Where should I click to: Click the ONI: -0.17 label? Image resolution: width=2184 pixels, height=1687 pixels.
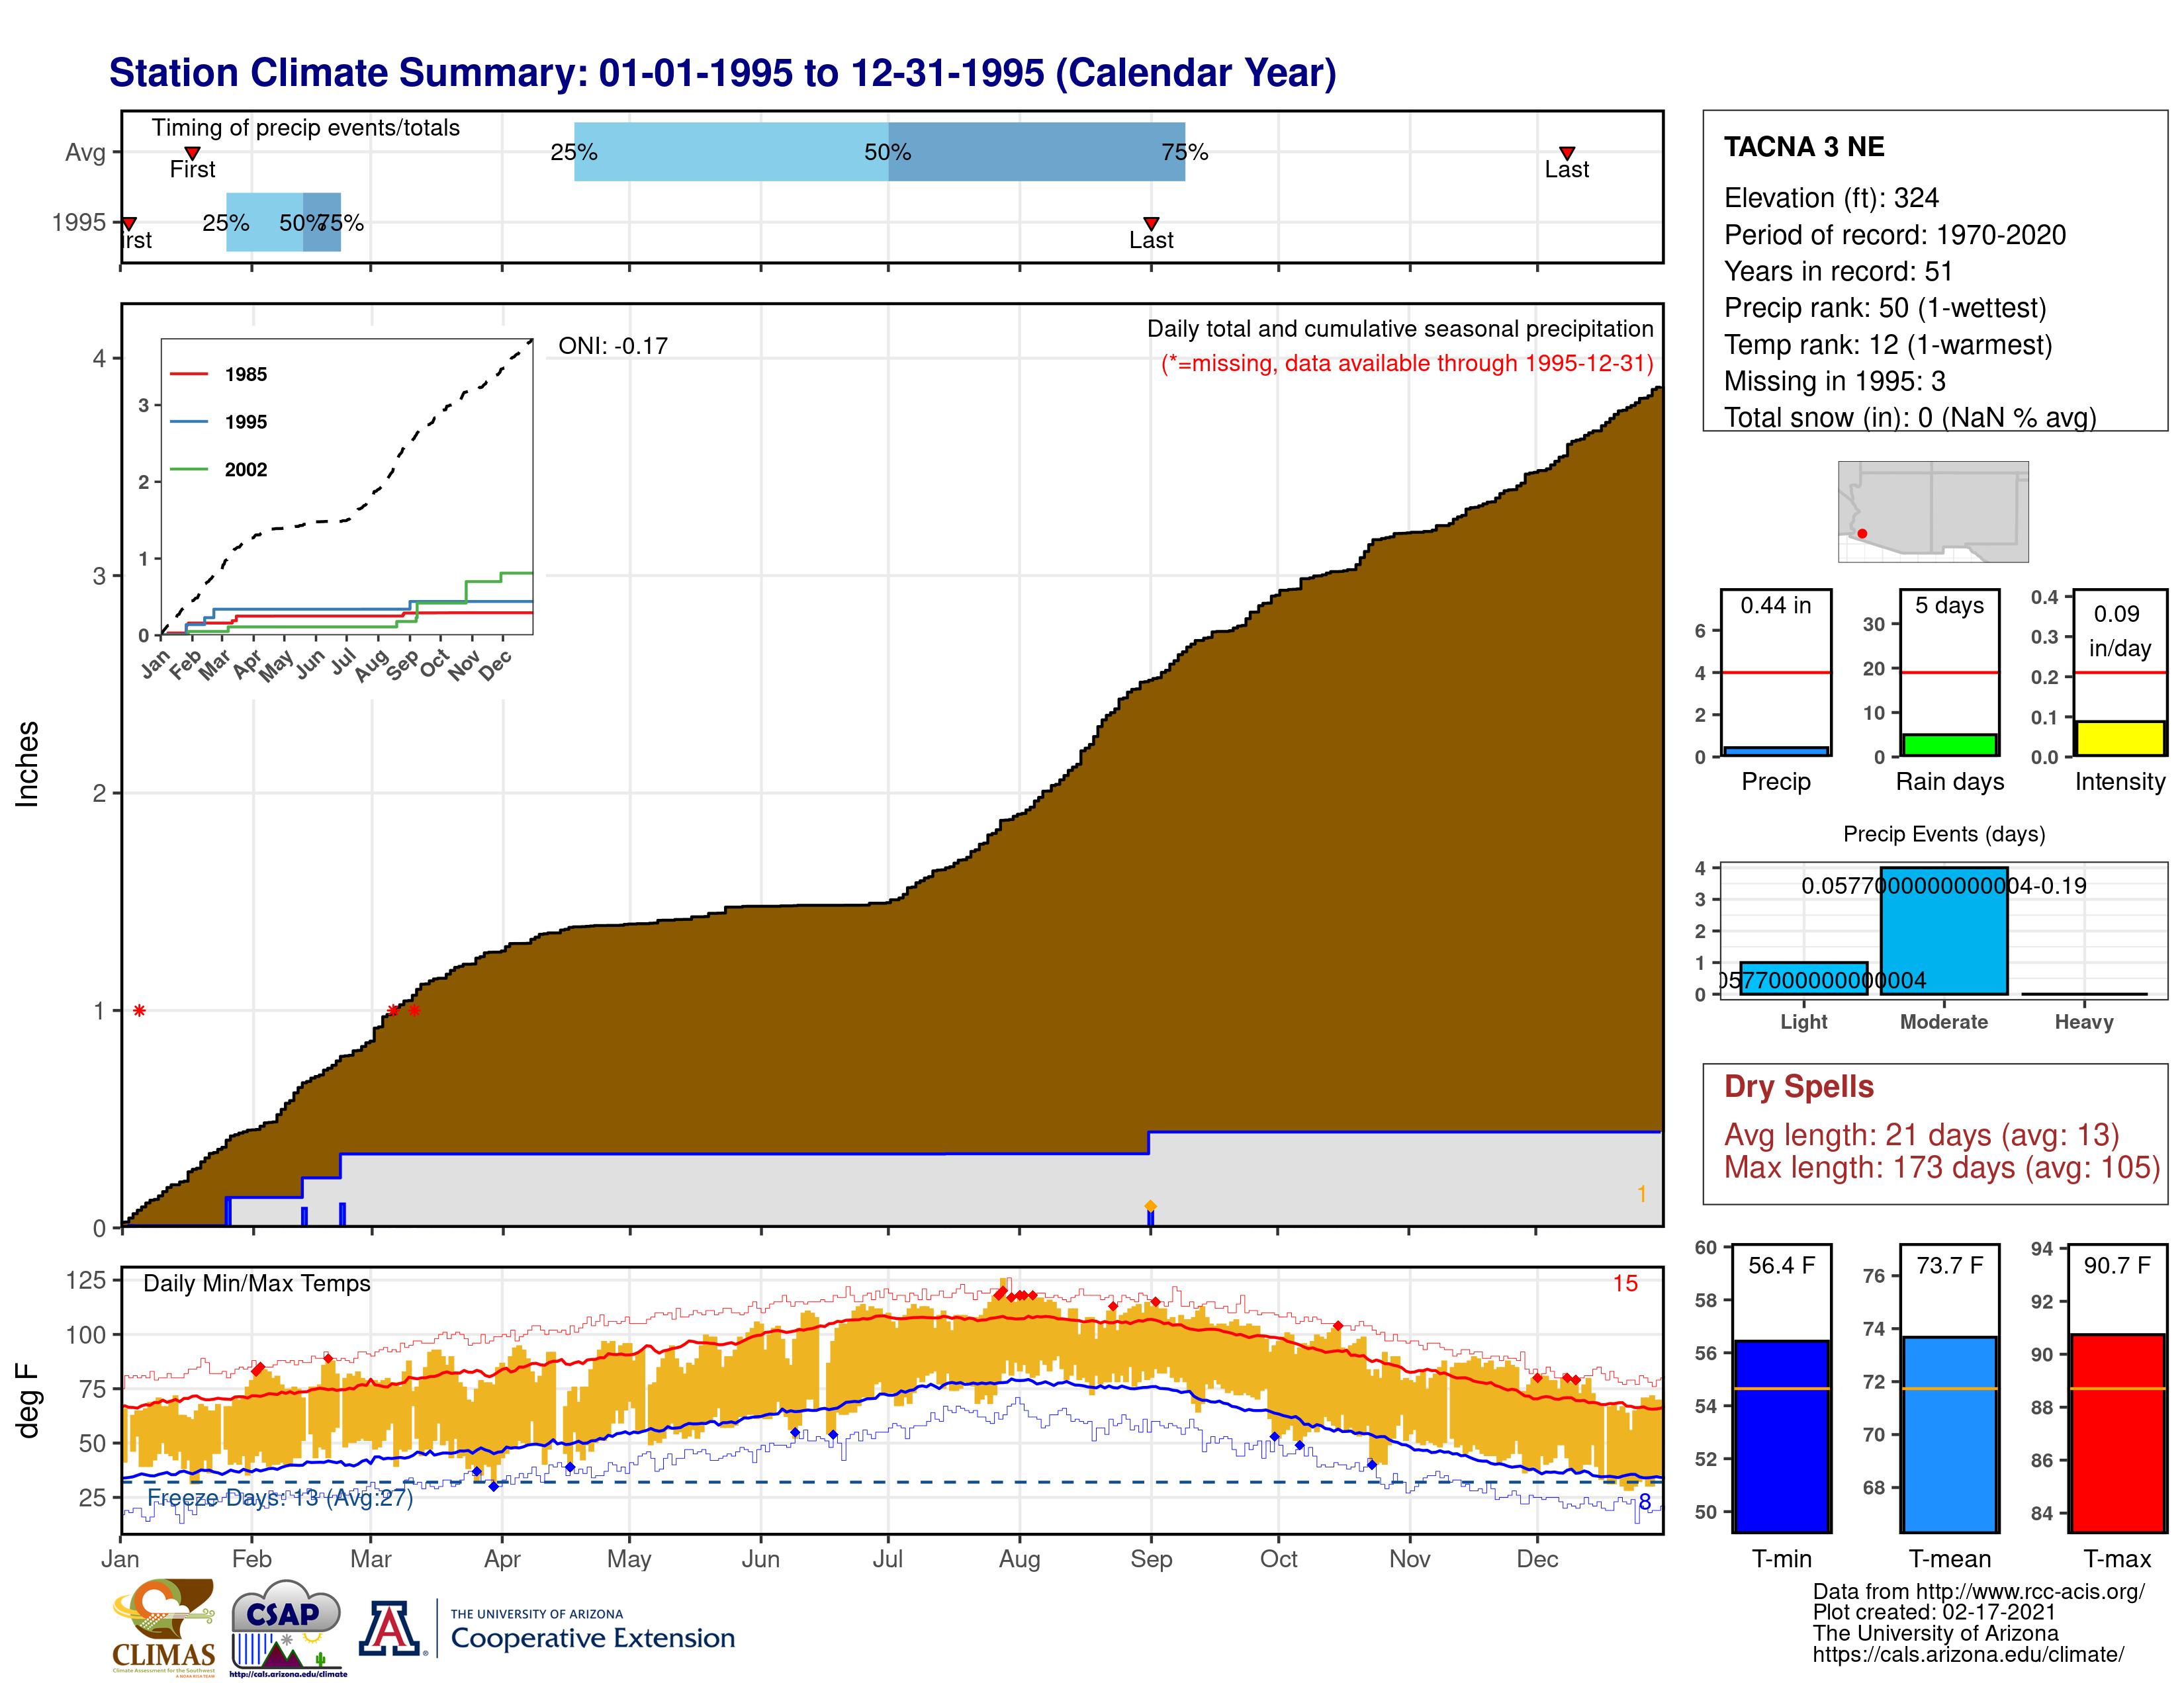pyautogui.click(x=613, y=346)
